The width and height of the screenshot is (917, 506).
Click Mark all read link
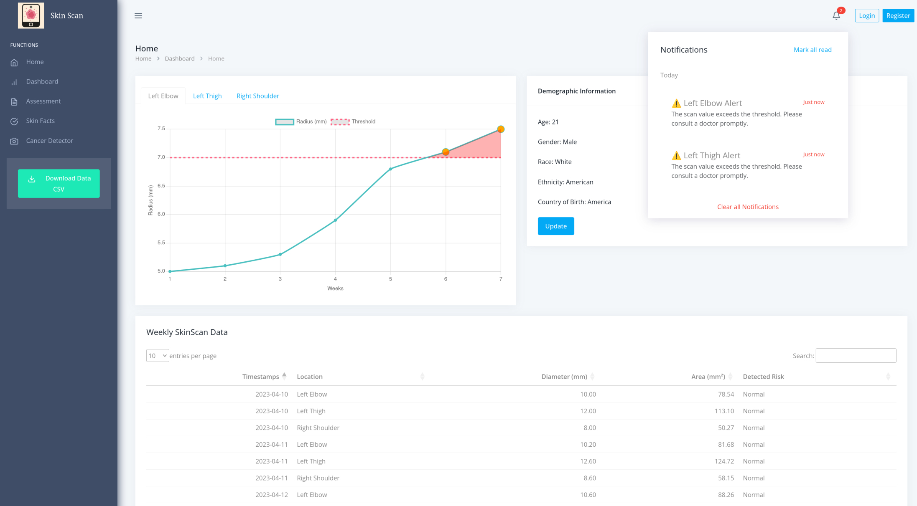click(813, 50)
